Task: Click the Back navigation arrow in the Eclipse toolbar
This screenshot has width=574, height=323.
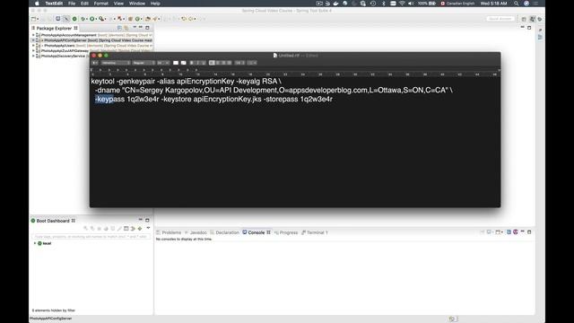Action: click(x=184, y=19)
